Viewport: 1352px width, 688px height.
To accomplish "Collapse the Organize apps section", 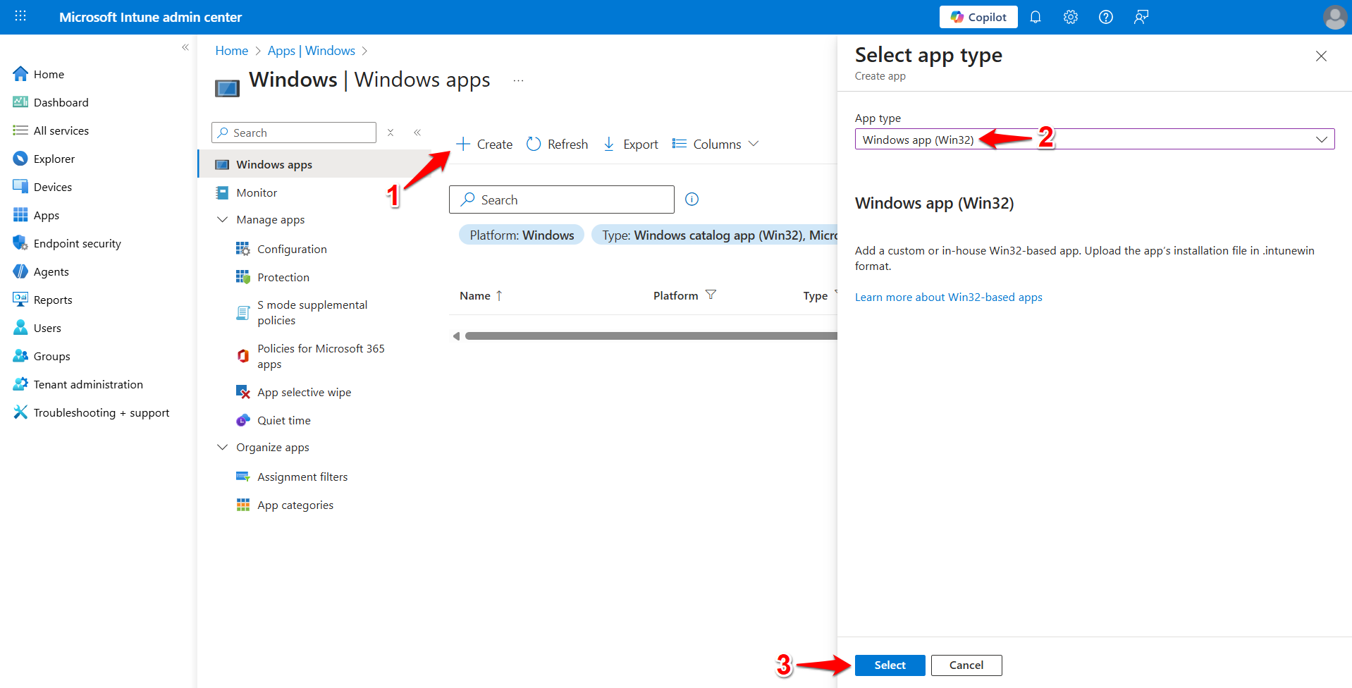I will [x=222, y=448].
